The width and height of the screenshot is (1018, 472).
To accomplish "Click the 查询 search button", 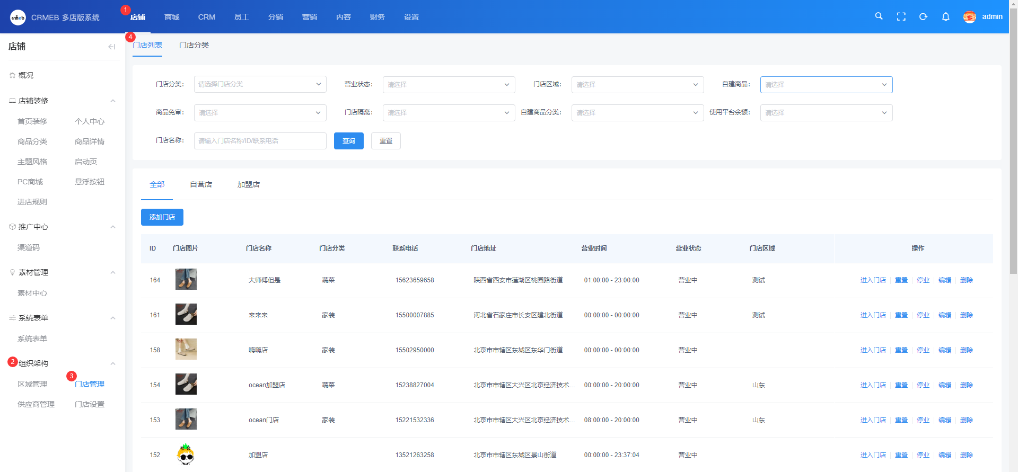I will tap(348, 141).
